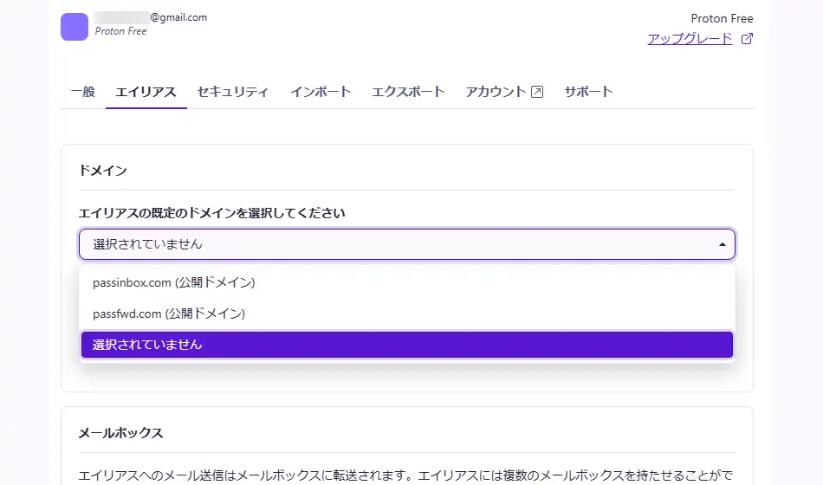This screenshot has height=485, width=823.
Task: Click the アカウント tab label
Action: tap(496, 92)
